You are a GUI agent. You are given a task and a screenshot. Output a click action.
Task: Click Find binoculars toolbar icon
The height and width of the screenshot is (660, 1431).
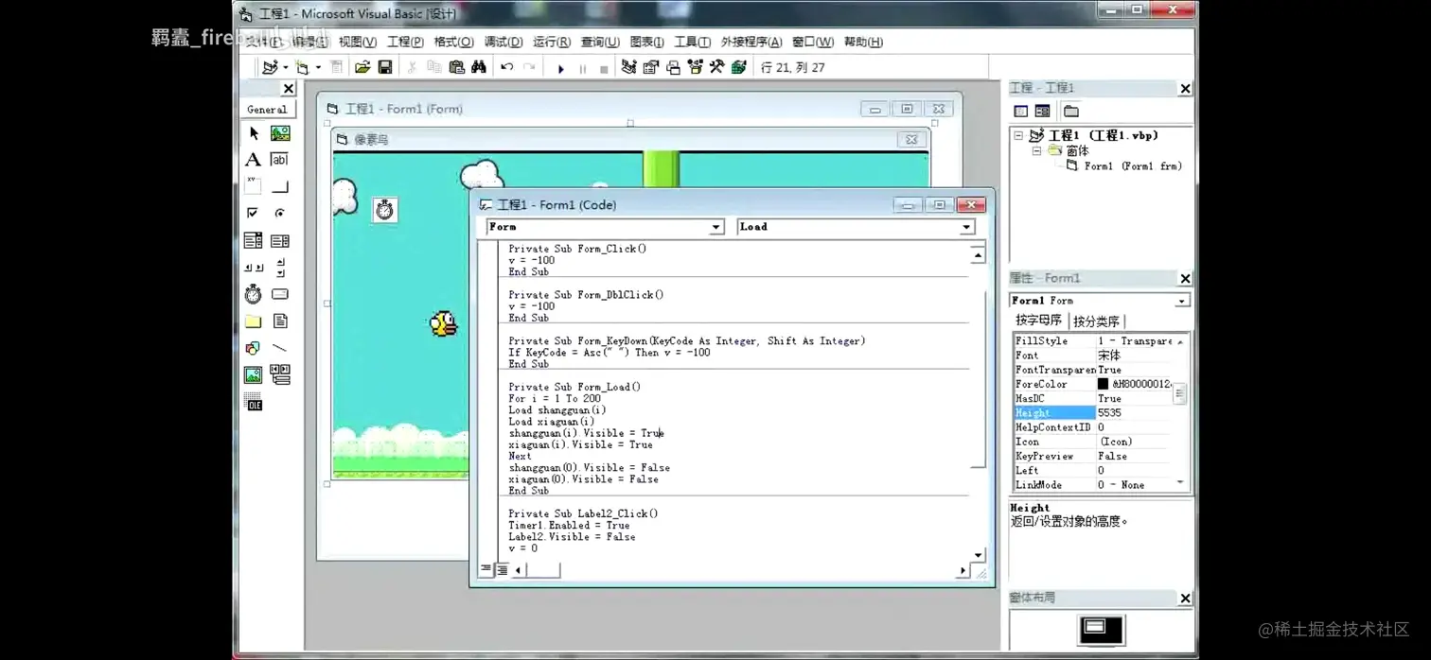pos(479,67)
